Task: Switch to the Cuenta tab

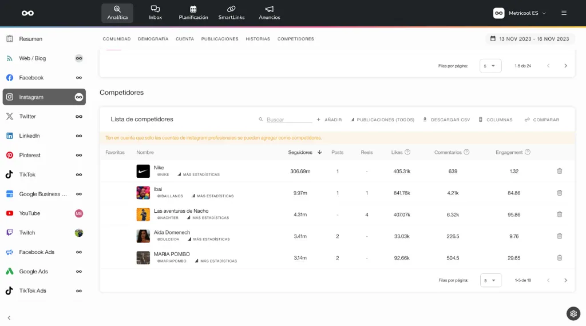Action: (185, 39)
